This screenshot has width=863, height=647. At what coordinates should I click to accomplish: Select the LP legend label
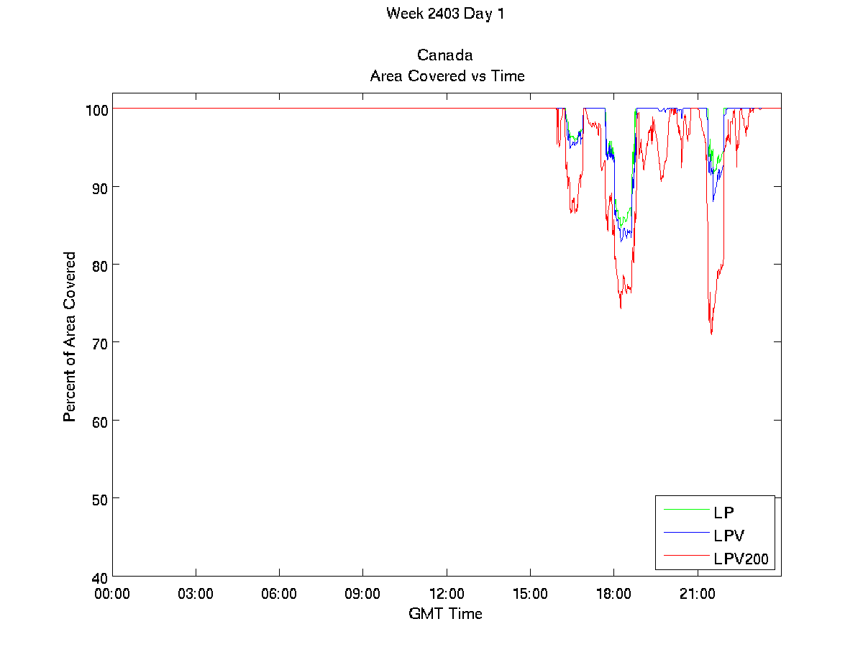point(723,513)
